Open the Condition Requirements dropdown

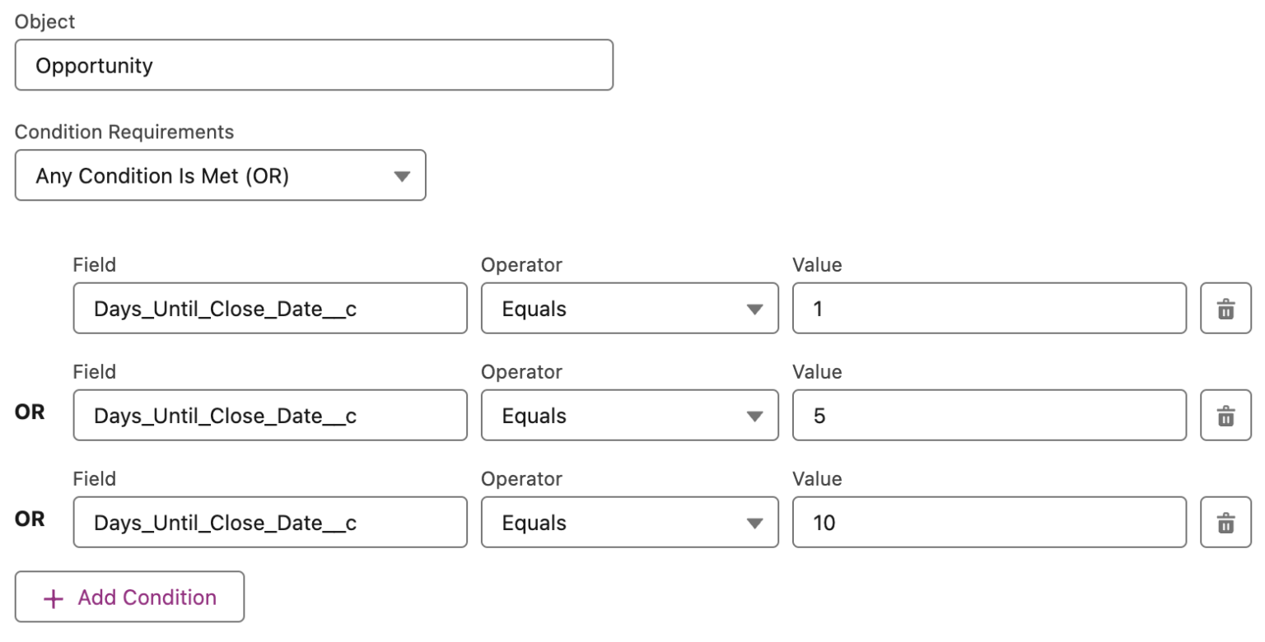[x=220, y=175]
